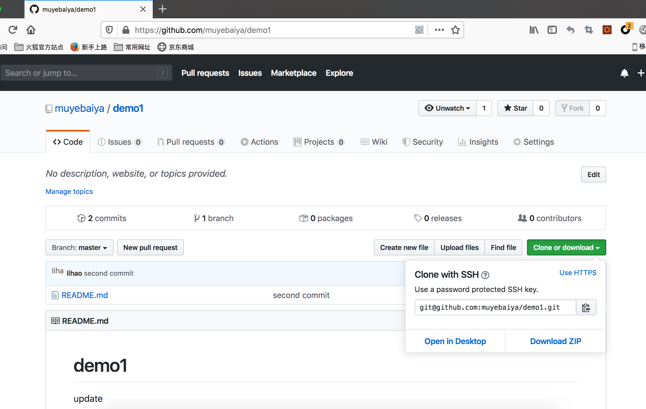Toggle the sidebar view icon
The image size is (646, 409).
[552, 30]
